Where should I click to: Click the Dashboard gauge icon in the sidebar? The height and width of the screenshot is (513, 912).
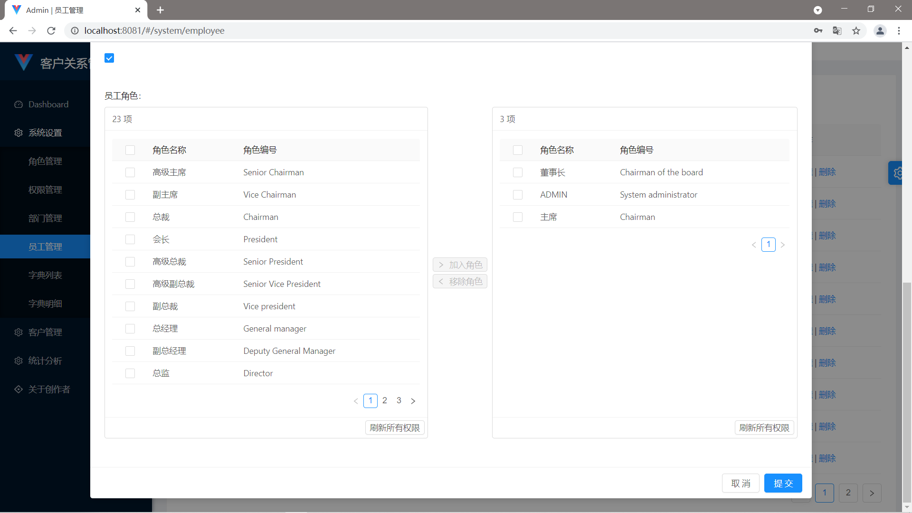tap(19, 104)
